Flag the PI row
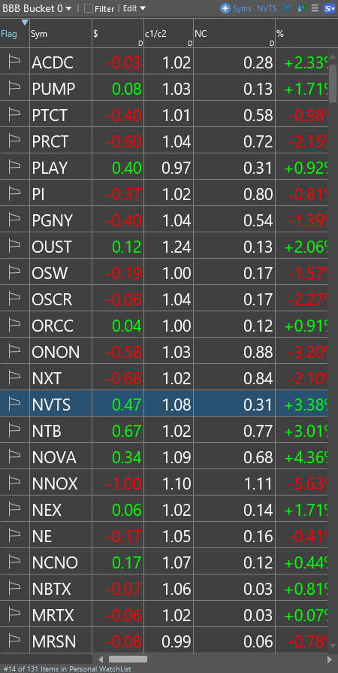Image resolution: width=338 pixels, height=673 pixels. click(x=14, y=194)
